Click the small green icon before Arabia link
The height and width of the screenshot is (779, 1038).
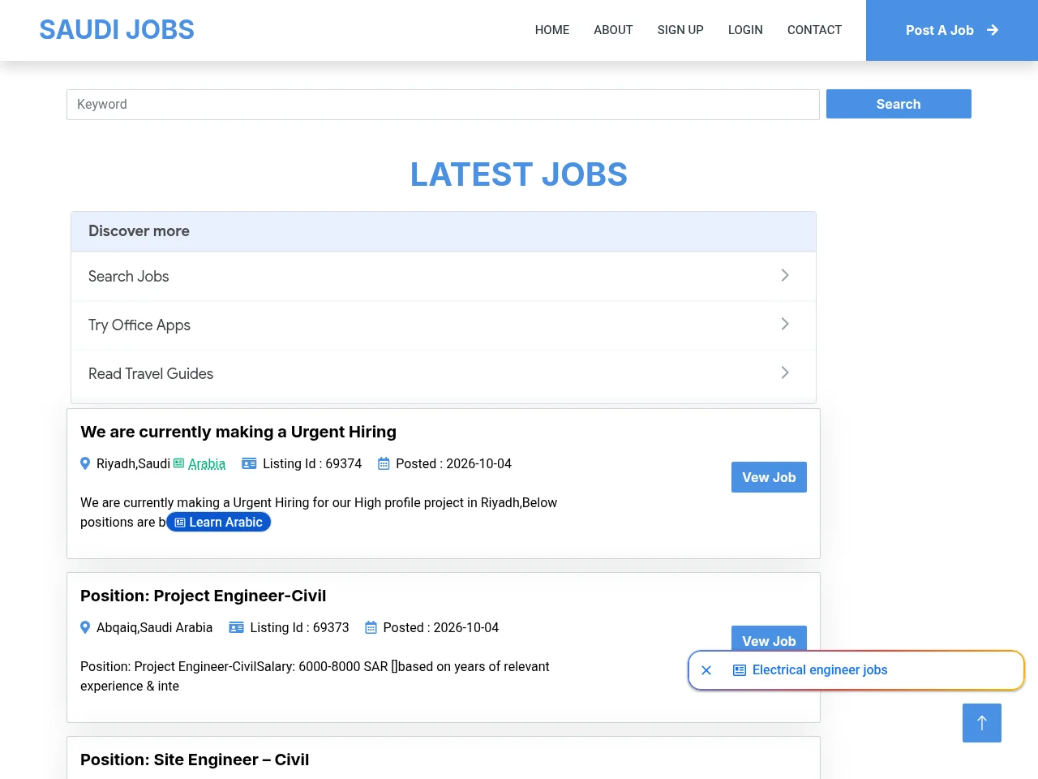point(179,463)
